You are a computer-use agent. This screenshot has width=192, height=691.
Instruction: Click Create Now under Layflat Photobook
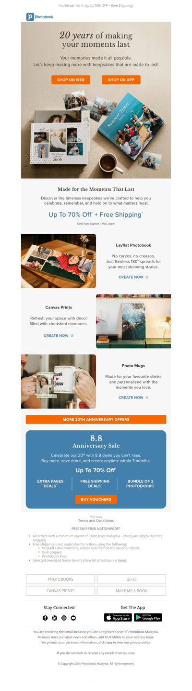click(133, 277)
